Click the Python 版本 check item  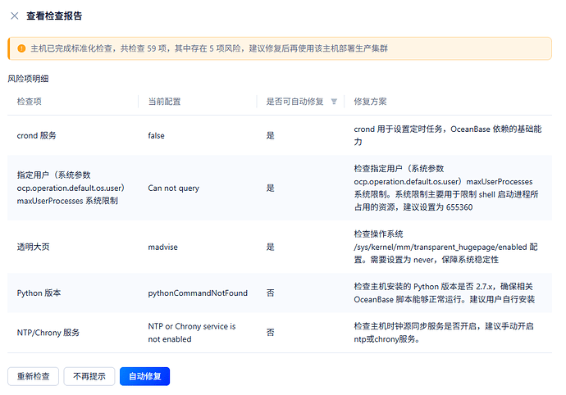(x=39, y=293)
